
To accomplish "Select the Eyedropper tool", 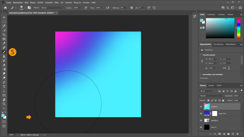I will pos(4,43).
